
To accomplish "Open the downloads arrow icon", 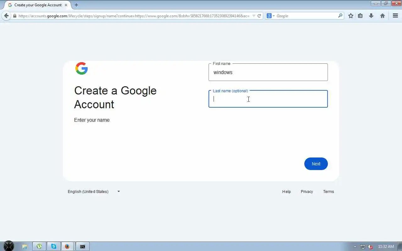I will 371,16.
